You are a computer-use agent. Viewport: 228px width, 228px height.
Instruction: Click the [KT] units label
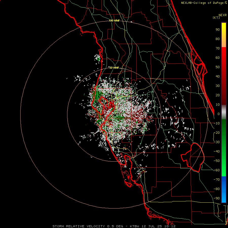(216, 17)
